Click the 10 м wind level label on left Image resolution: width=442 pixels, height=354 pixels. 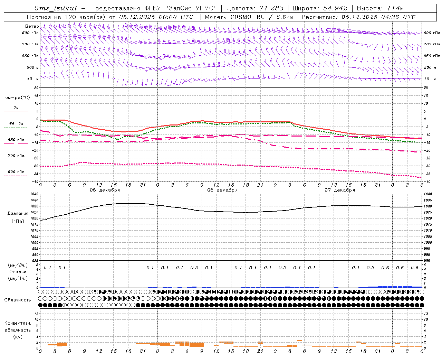(x=33, y=79)
